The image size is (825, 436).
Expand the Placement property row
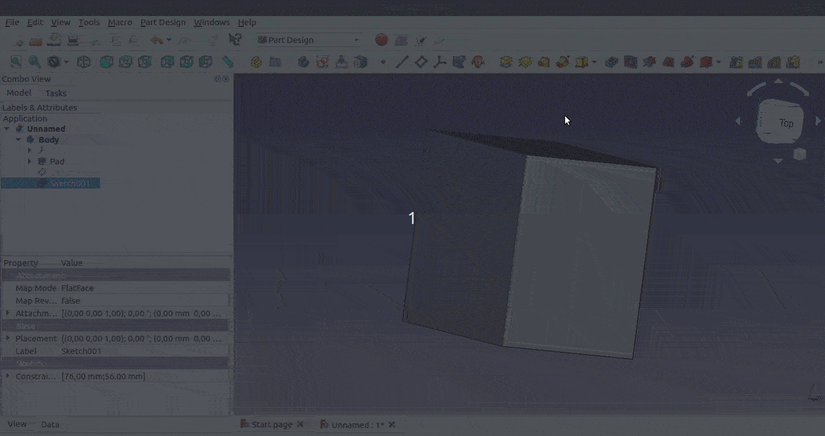pyautogui.click(x=7, y=339)
